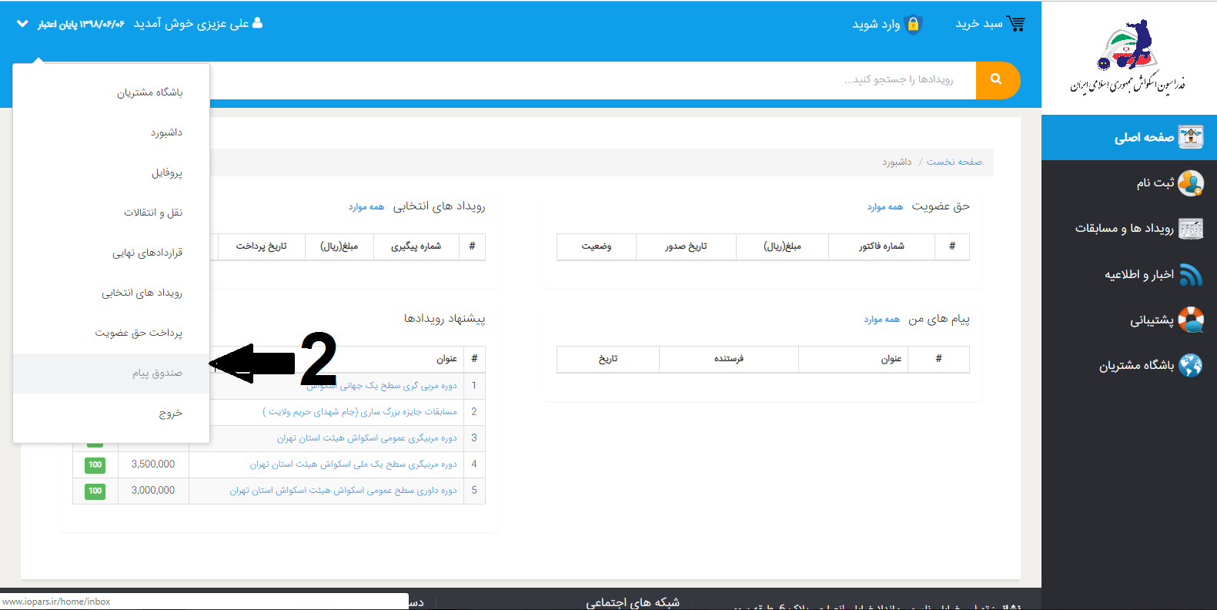Click the news RSS feed icon
Screen dimensions: 1217x610
point(1190,275)
